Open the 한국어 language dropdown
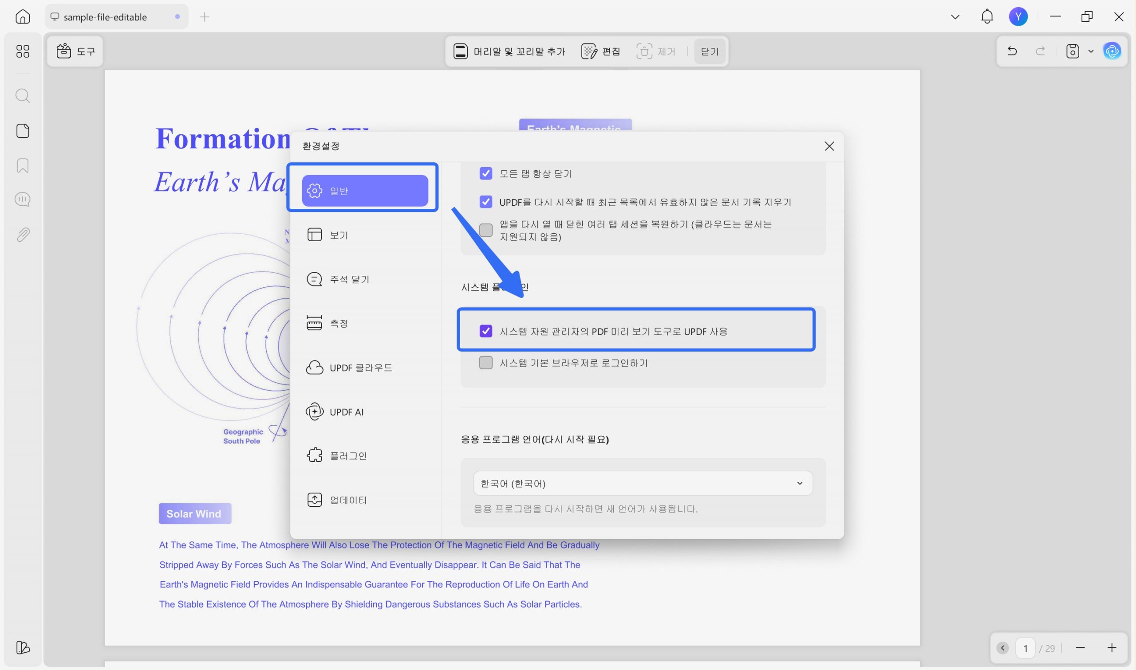Viewport: 1136px width, 670px height. pos(643,483)
